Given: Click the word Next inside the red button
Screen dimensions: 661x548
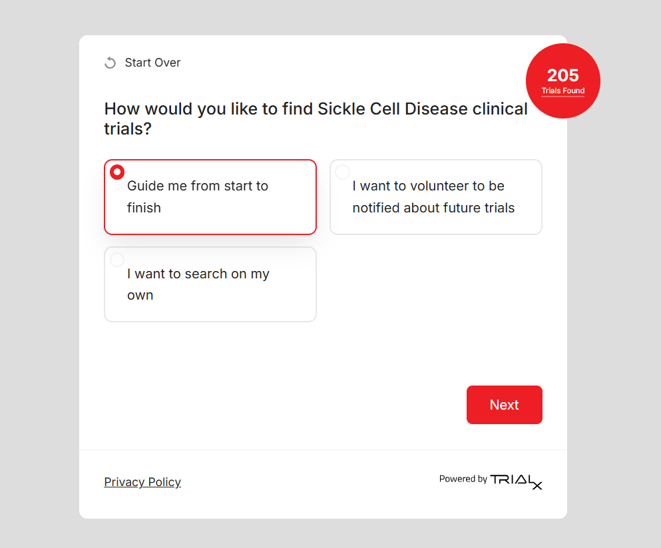Looking at the screenshot, I should (504, 405).
